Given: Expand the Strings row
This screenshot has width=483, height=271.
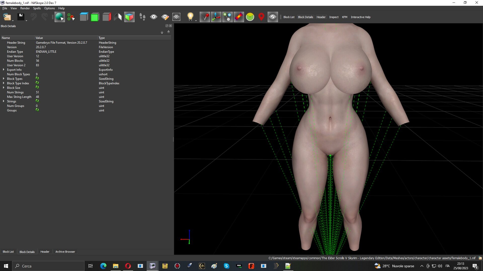Looking at the screenshot, I should click(x=4, y=101).
